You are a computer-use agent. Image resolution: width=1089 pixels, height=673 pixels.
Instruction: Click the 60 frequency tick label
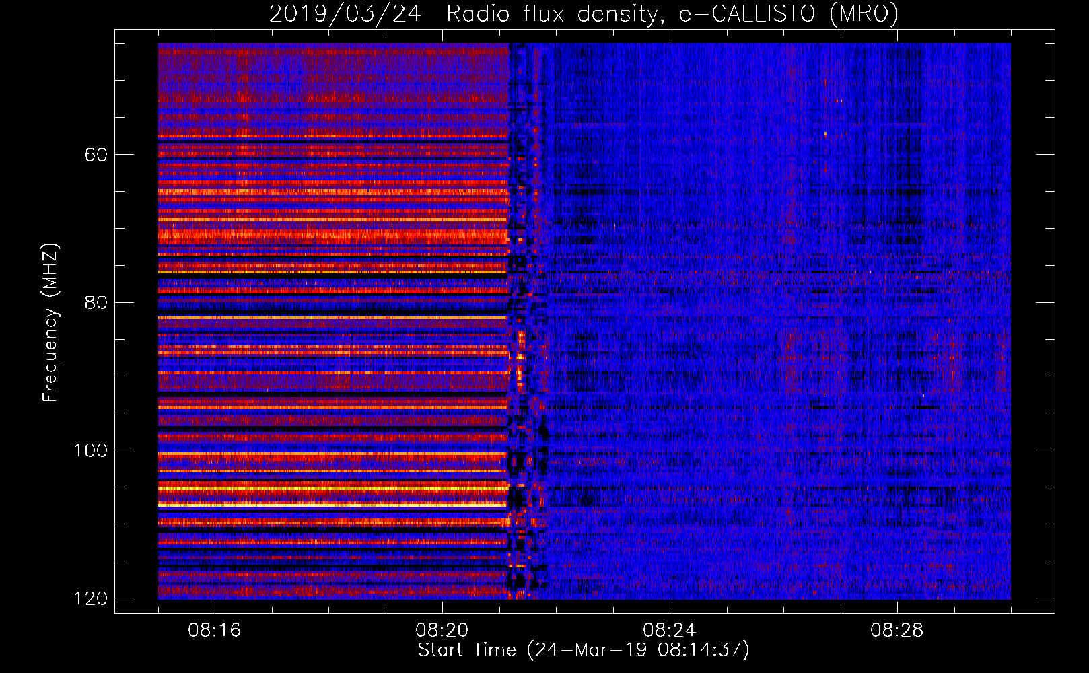click(x=96, y=155)
